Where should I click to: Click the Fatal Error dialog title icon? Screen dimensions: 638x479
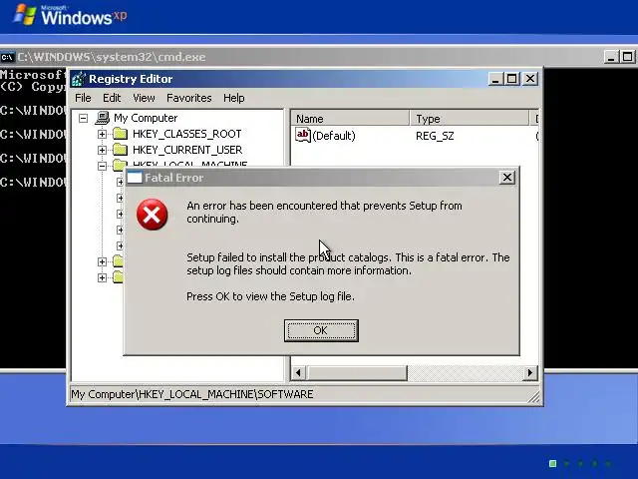[x=135, y=178]
